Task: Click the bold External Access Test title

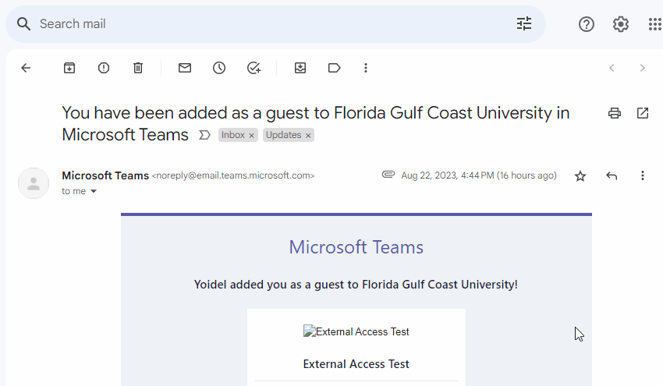Action: pos(356,364)
